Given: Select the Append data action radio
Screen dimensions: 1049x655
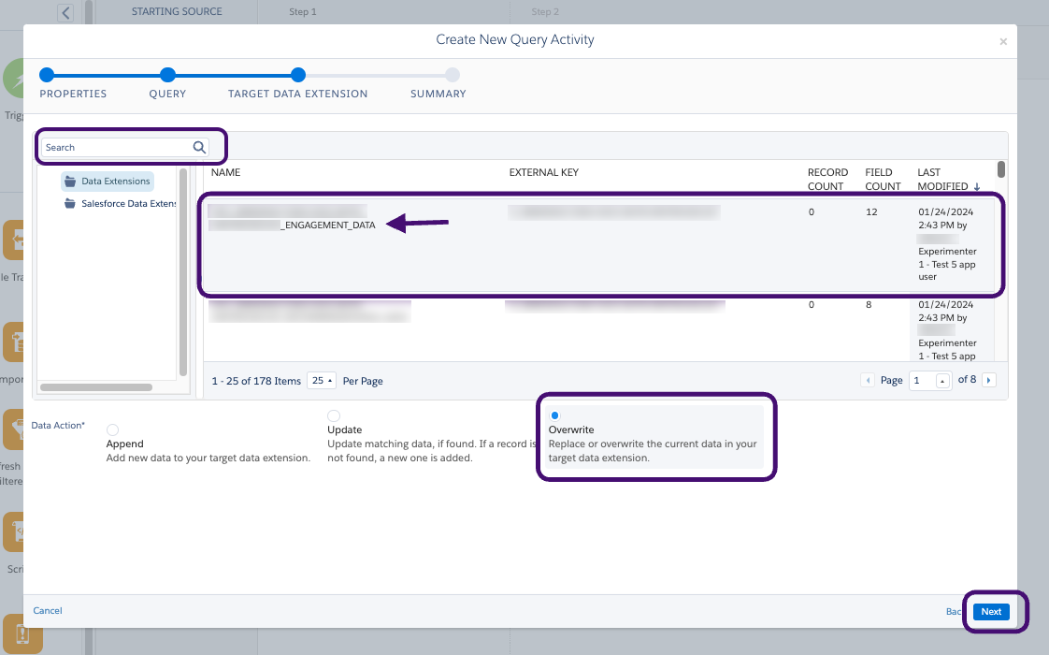Looking at the screenshot, I should (113, 429).
